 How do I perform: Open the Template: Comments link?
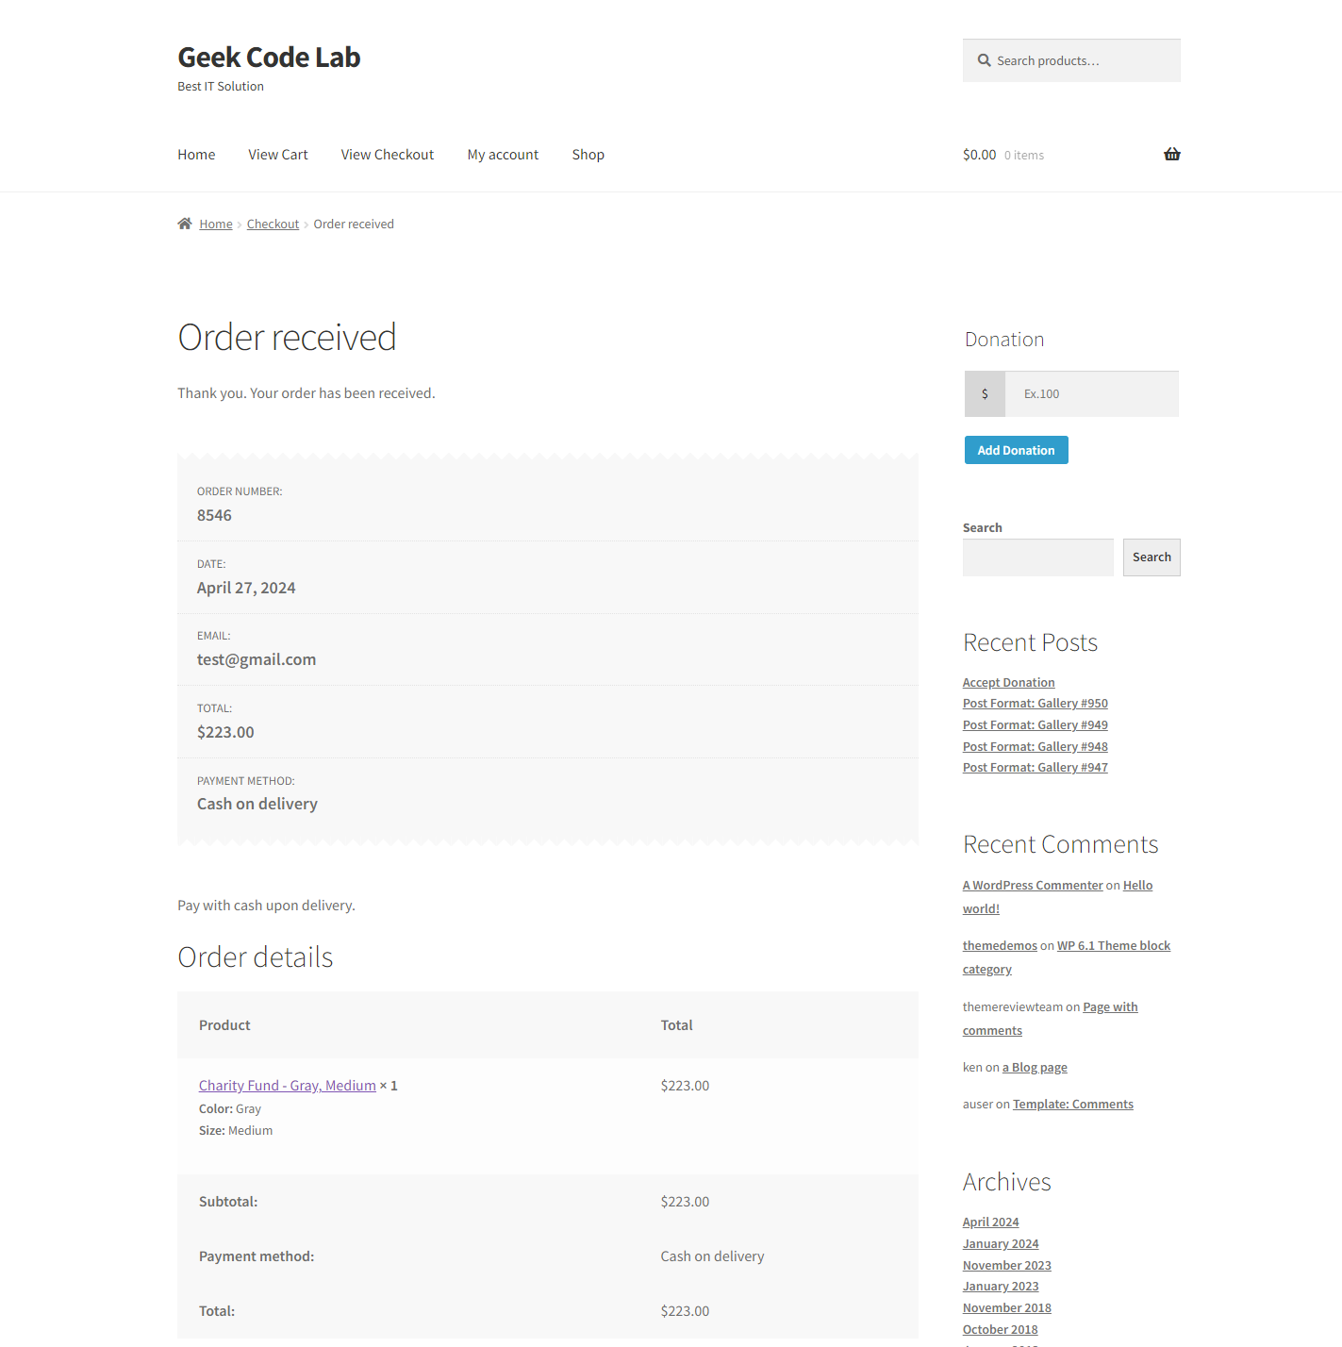(1073, 1105)
